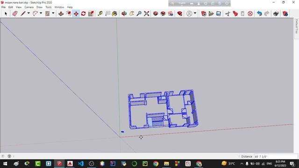Click the status bar help question icon
The height and width of the screenshot is (168, 299).
pyautogui.click(x=3, y=156)
